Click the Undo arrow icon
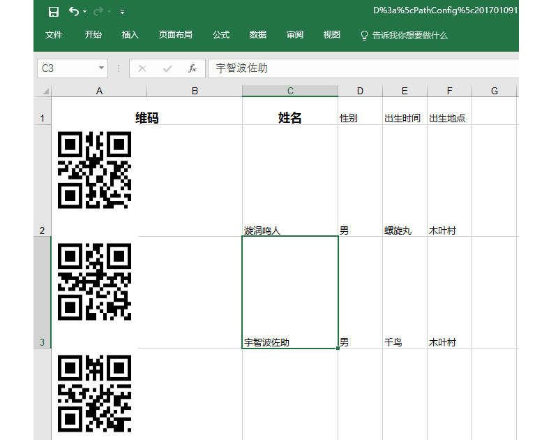 [x=73, y=11]
